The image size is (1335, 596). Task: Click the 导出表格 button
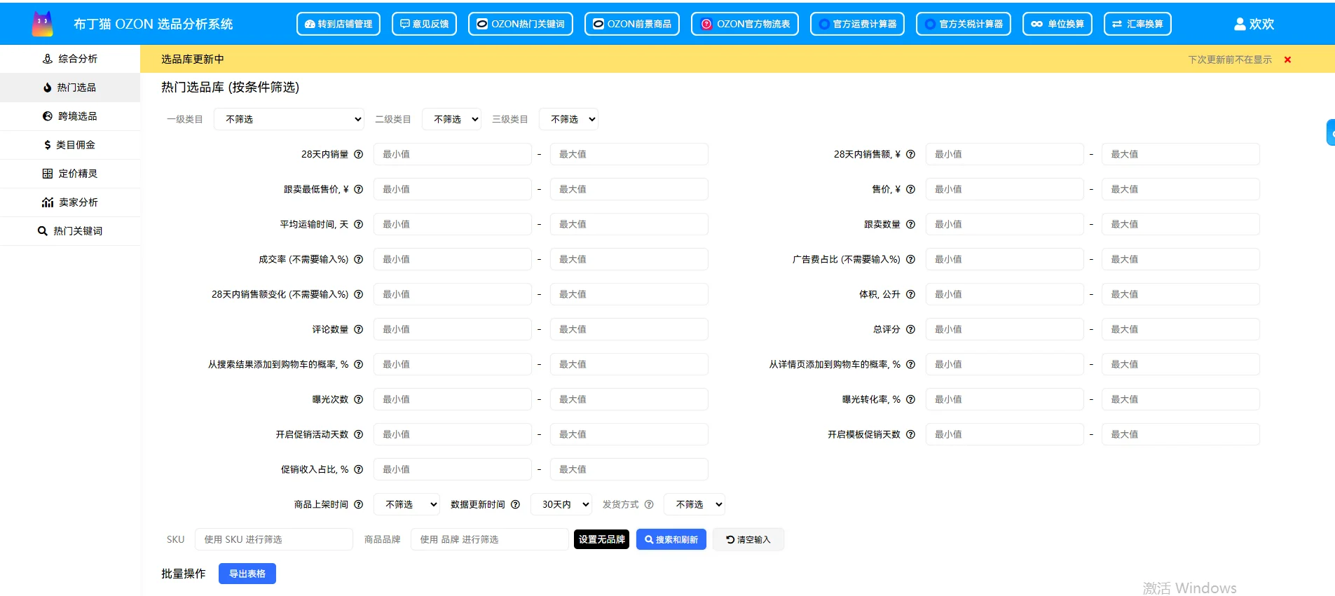tap(247, 574)
